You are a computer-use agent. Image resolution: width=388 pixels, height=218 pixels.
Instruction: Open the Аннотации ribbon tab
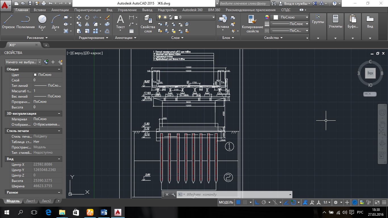pyautogui.click(x=60, y=10)
